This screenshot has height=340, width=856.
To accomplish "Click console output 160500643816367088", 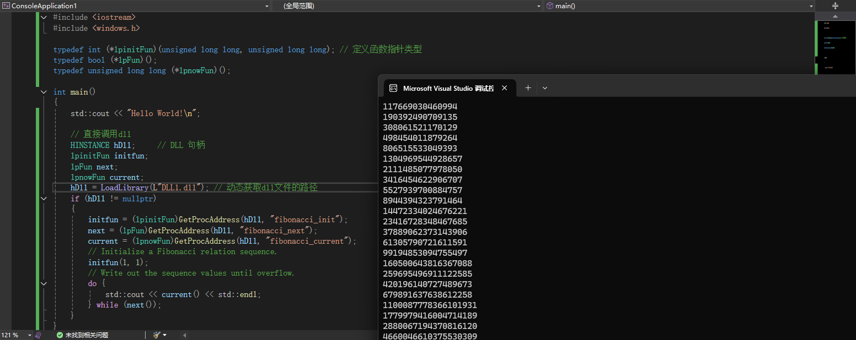I will pos(427,264).
